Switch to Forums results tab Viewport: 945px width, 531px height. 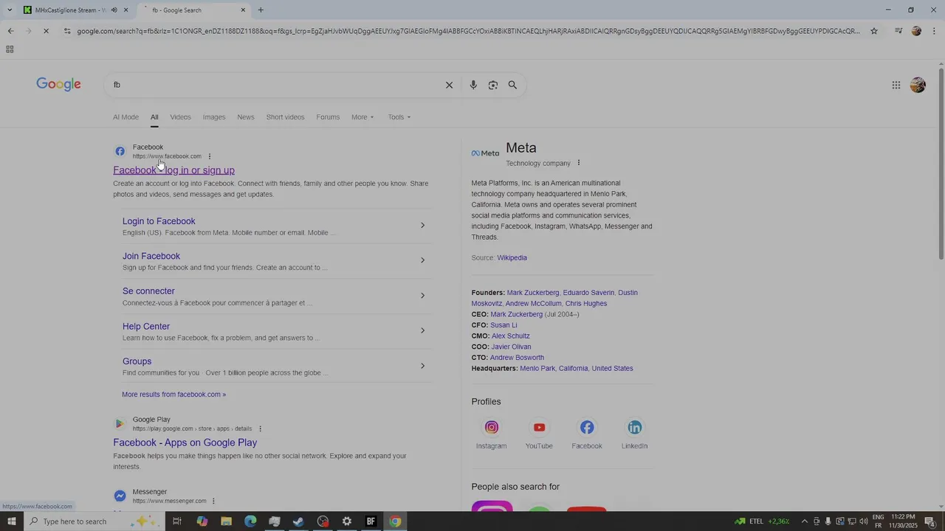(x=328, y=117)
